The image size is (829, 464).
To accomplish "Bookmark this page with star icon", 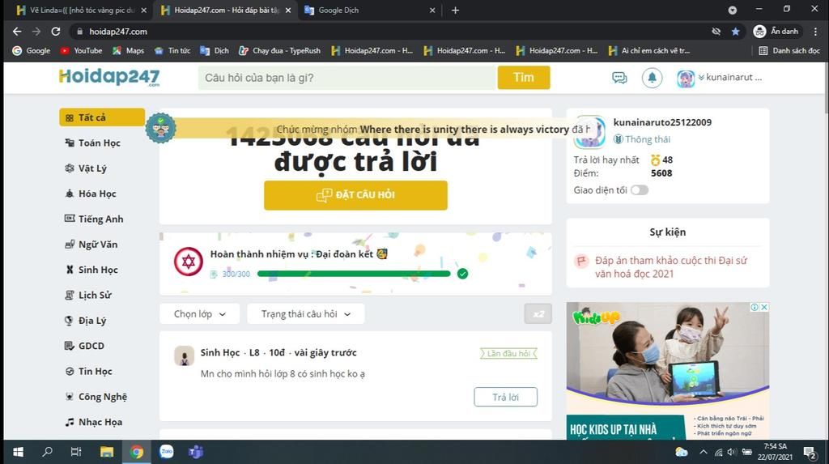I will coord(735,32).
